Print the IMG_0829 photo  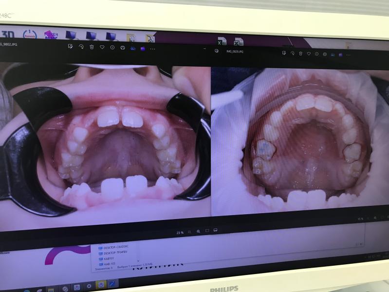tap(325, 54)
